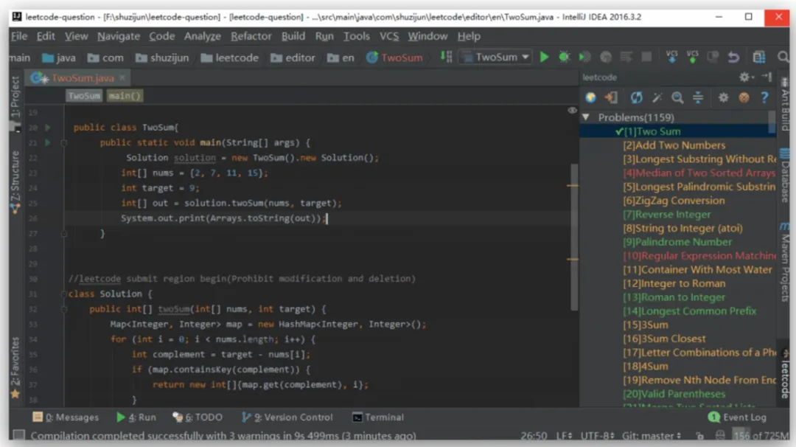Click the undo revert arrow in toolbar
Viewport: 796px width, 447px height.
pyautogui.click(x=733, y=58)
